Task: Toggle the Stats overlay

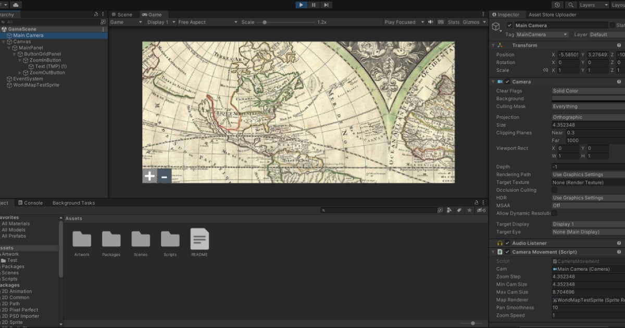Action: [x=455, y=22]
